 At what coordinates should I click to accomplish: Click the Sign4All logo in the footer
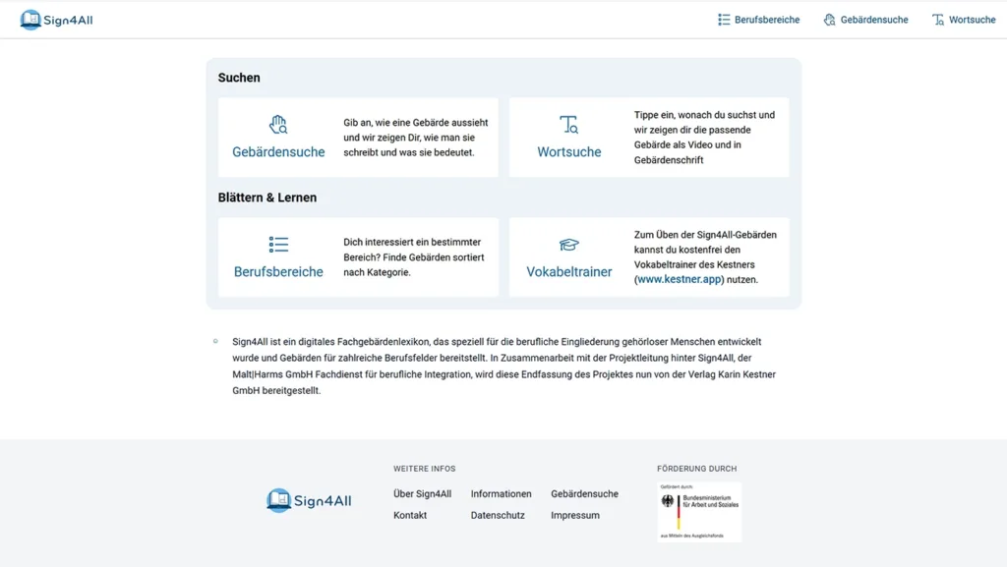(x=308, y=501)
